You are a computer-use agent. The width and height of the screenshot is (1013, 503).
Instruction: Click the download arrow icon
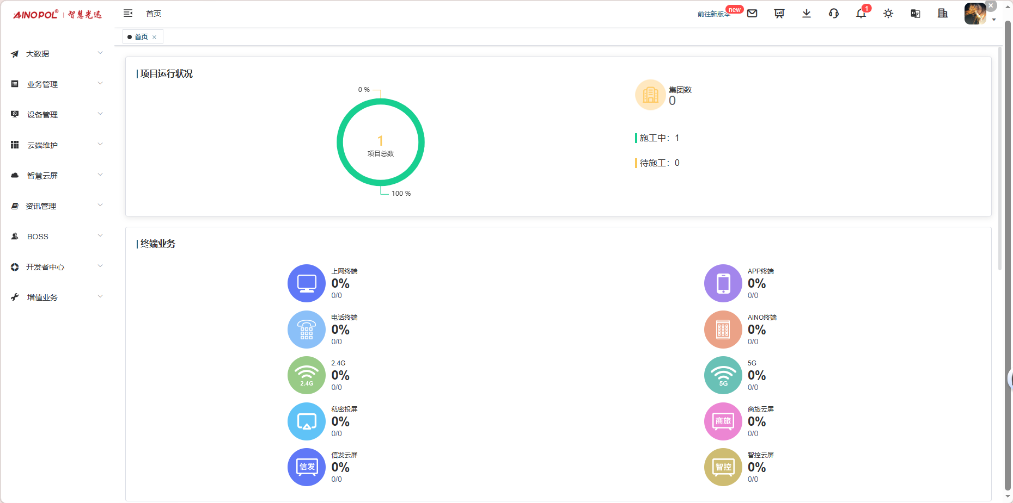(x=807, y=14)
